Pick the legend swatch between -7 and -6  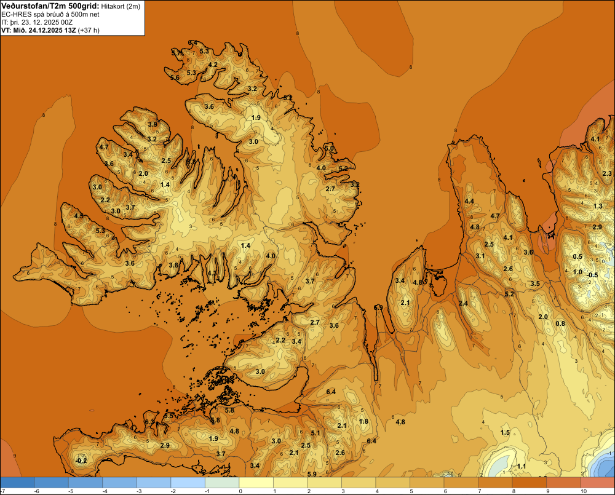point(17,482)
